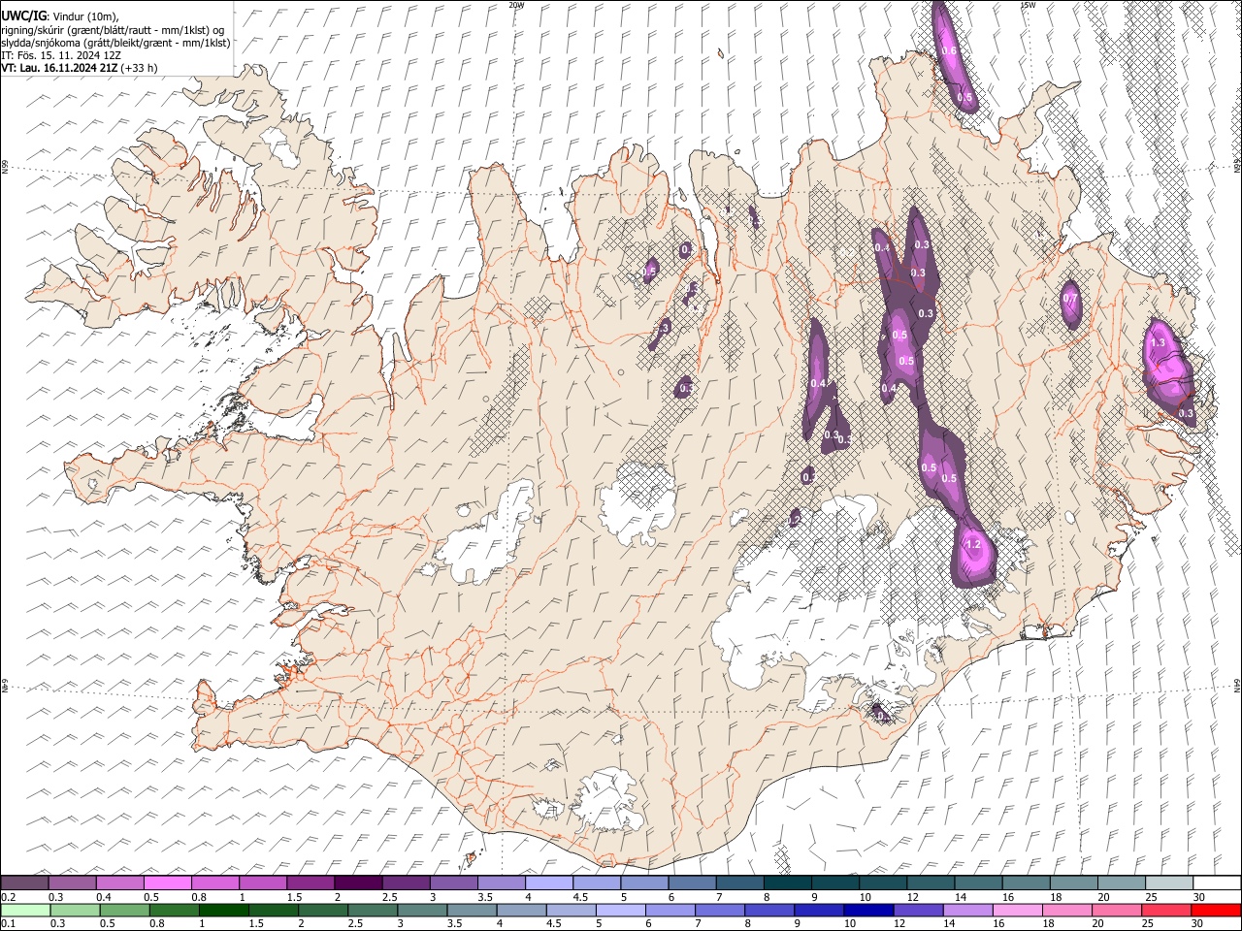1242x931 pixels.
Task: Select the snow scale swatch starting at 2
Action: [x=358, y=883]
